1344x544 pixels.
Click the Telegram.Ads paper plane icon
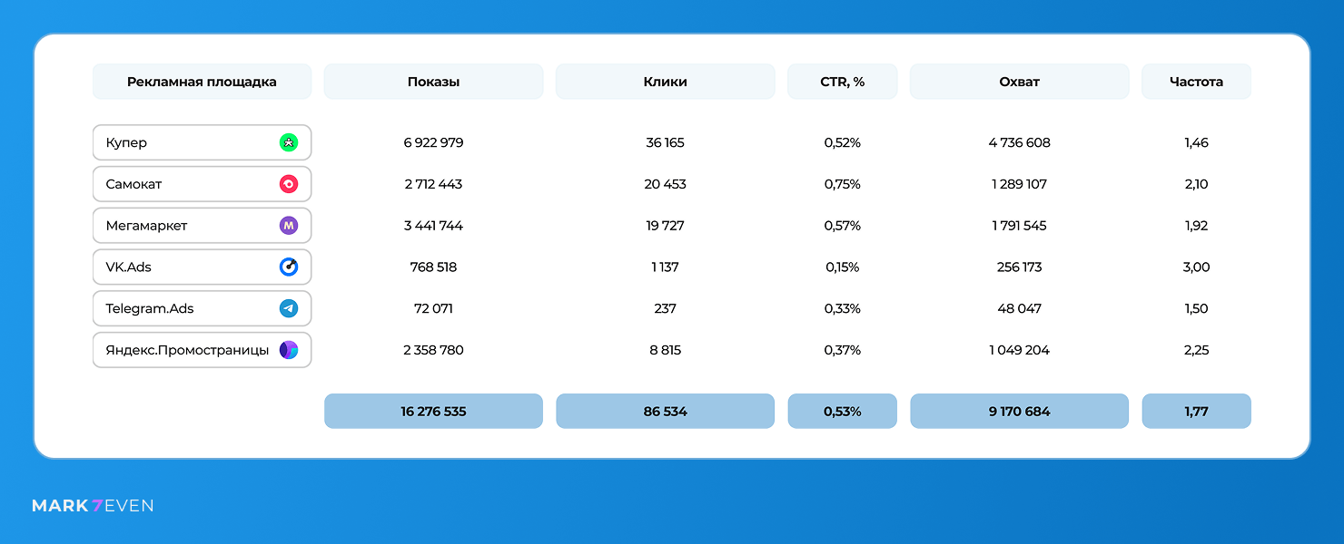pos(289,309)
